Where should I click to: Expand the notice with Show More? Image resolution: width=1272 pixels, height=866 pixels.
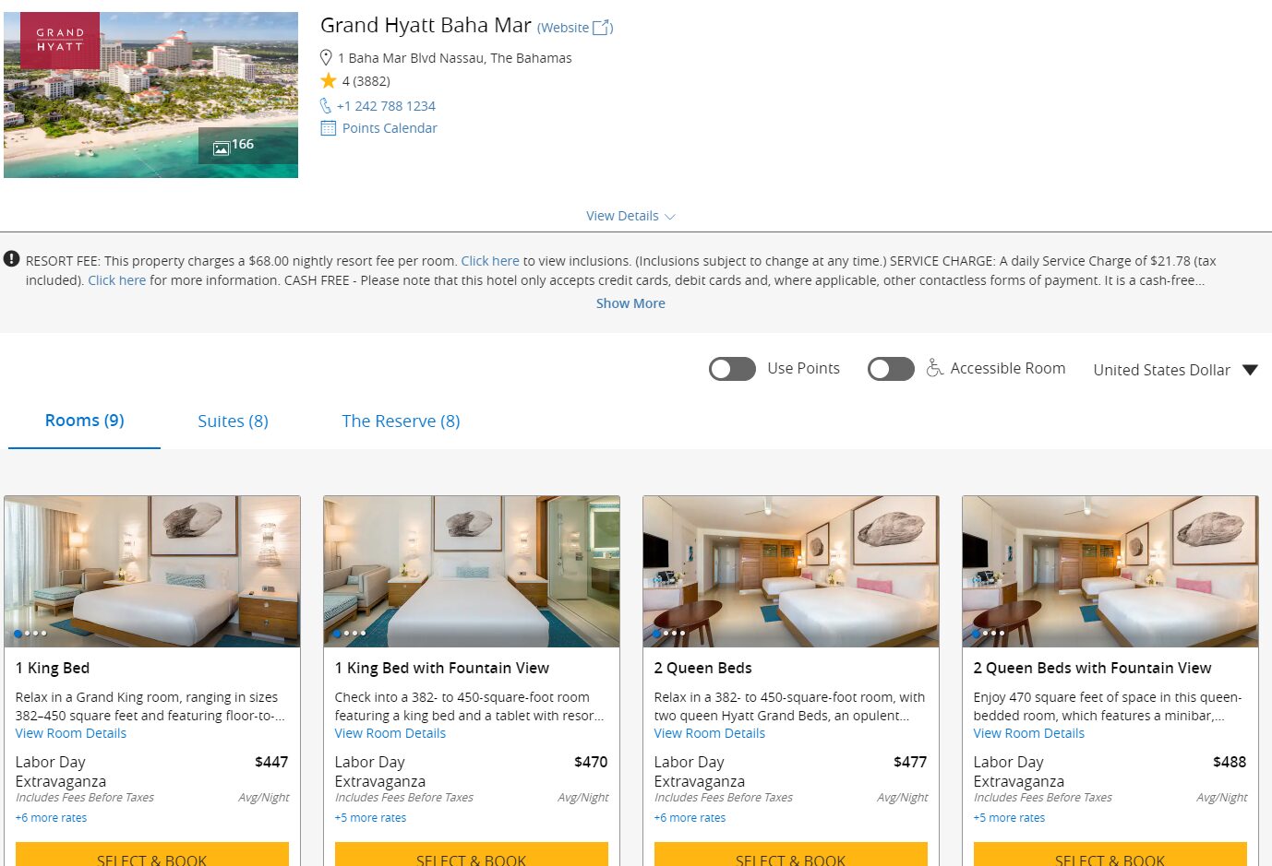pyautogui.click(x=630, y=303)
